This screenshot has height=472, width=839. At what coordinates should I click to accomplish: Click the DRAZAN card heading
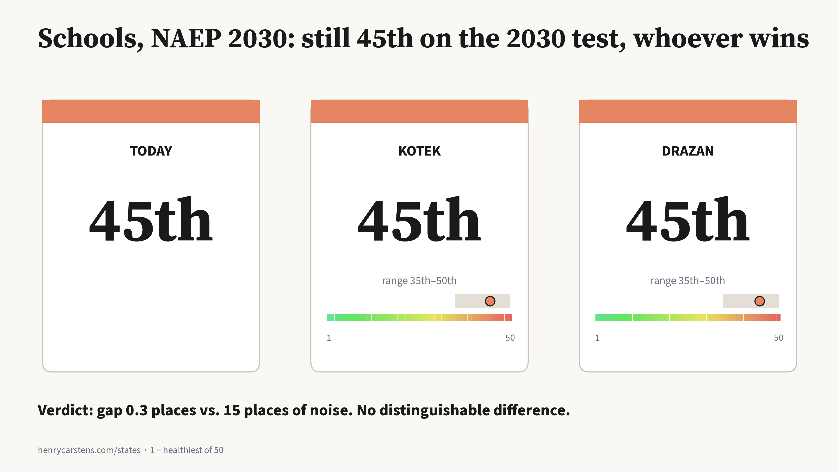point(688,151)
